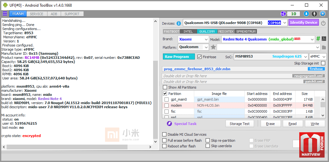The height and width of the screenshot is (162, 329).
Task: Expand the Devices COM port dropdown
Action: click(x=284, y=23)
